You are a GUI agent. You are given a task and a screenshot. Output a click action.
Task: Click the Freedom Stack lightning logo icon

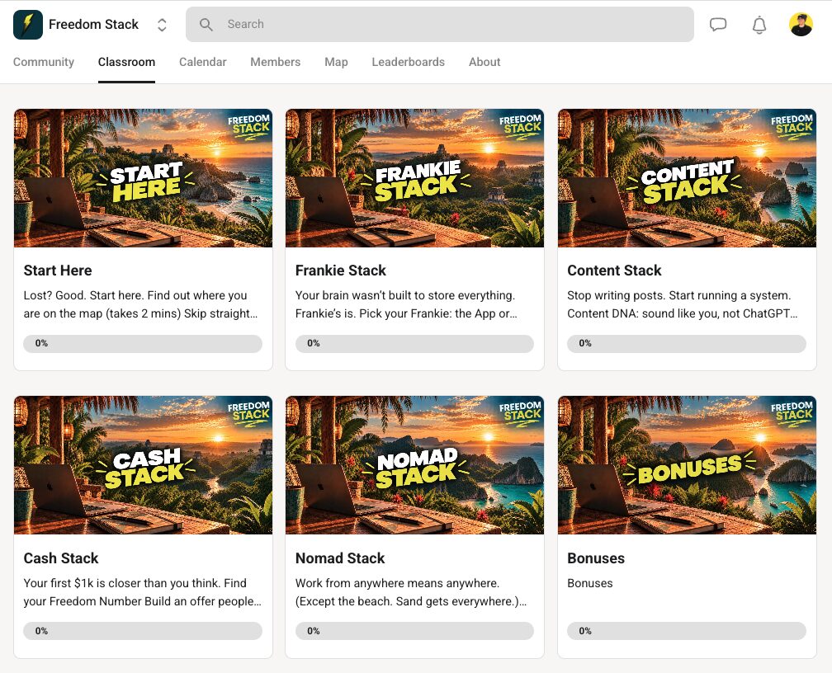28,25
